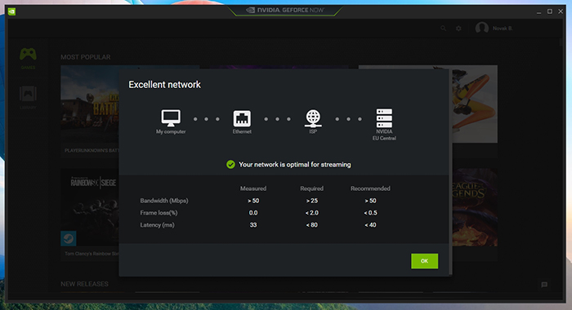This screenshot has width=572, height=310.
Task: Click the NVIDIA logo in the title bar
Action: coord(11,11)
